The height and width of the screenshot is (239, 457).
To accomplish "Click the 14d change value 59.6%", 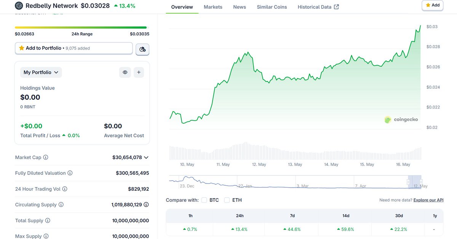I will pos(345,229).
